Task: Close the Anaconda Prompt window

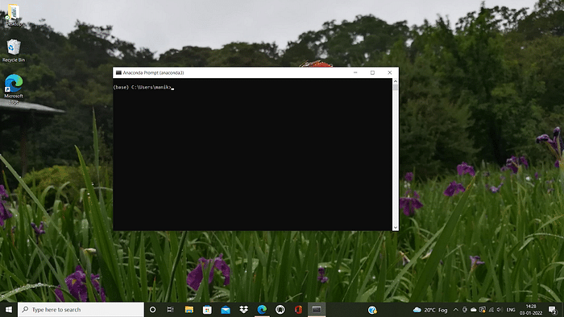Action: click(x=389, y=72)
